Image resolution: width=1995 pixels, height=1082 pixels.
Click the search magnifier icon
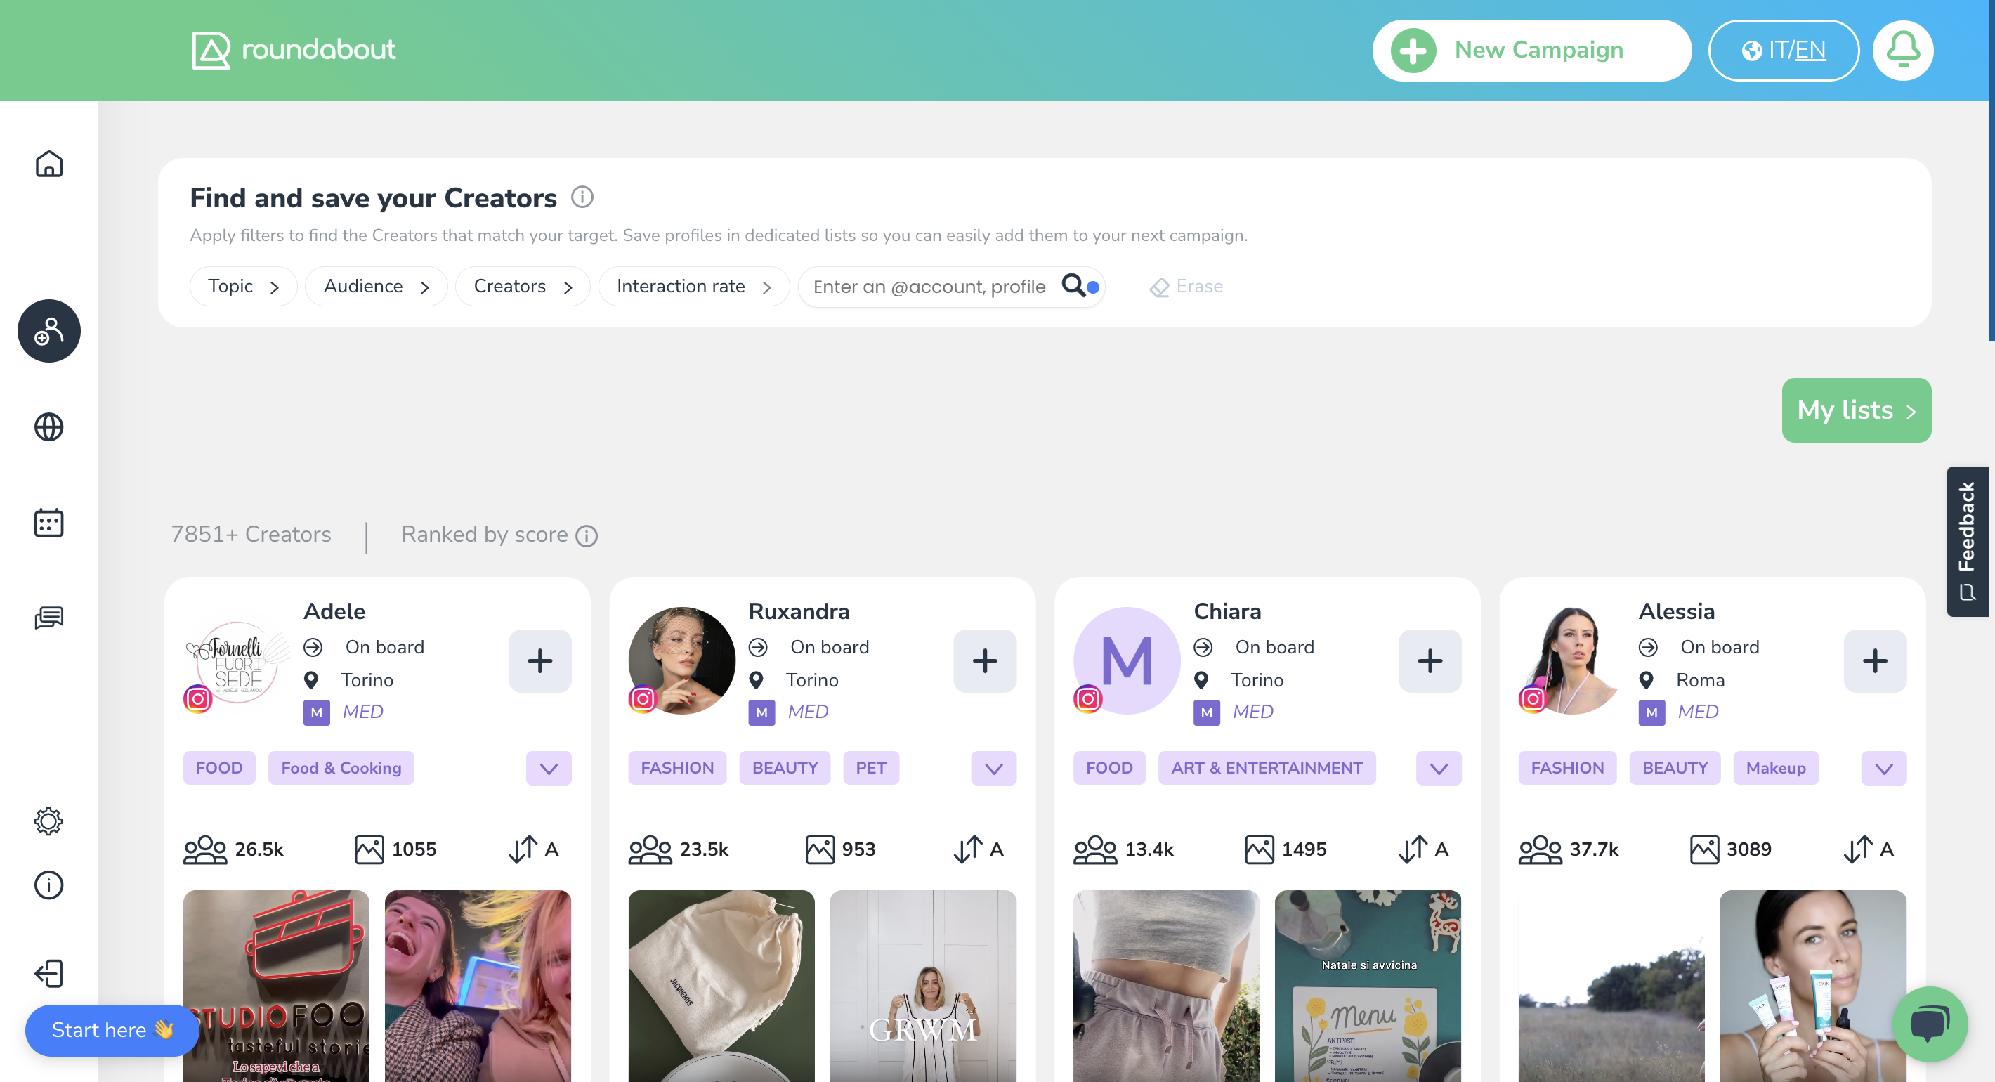(1073, 285)
